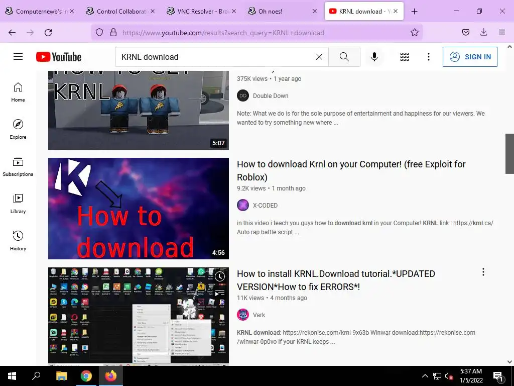The image size is (514, 386).
Task: Switch to Computernewb's tab
Action: pos(40,12)
